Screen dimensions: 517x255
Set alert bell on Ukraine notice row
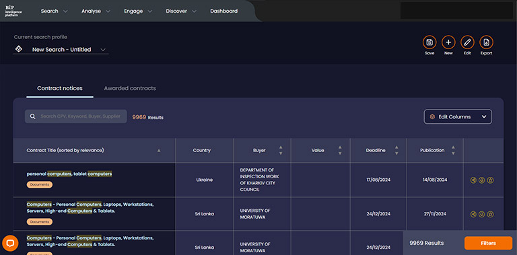tap(482, 180)
